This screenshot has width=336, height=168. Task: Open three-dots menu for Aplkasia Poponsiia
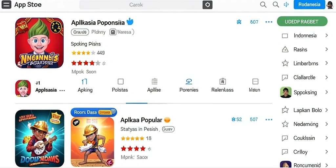(x=269, y=22)
